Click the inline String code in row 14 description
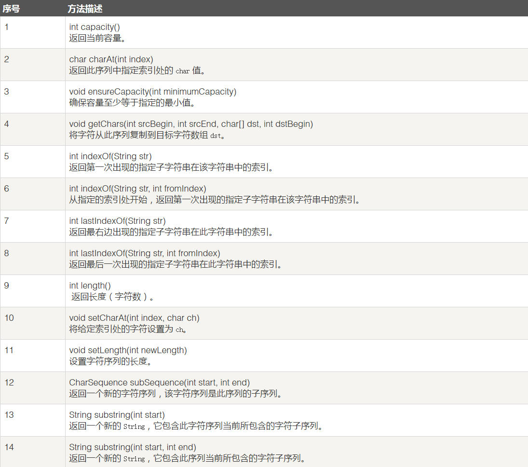The image size is (528, 467). 134,459
